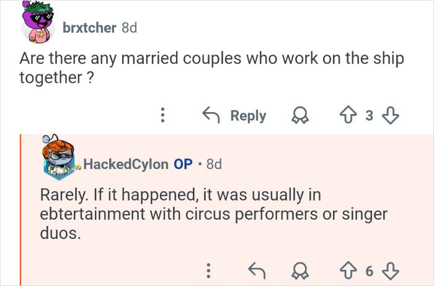Open HackedCylon's user profile link
This screenshot has height=286, width=434.
(125, 164)
